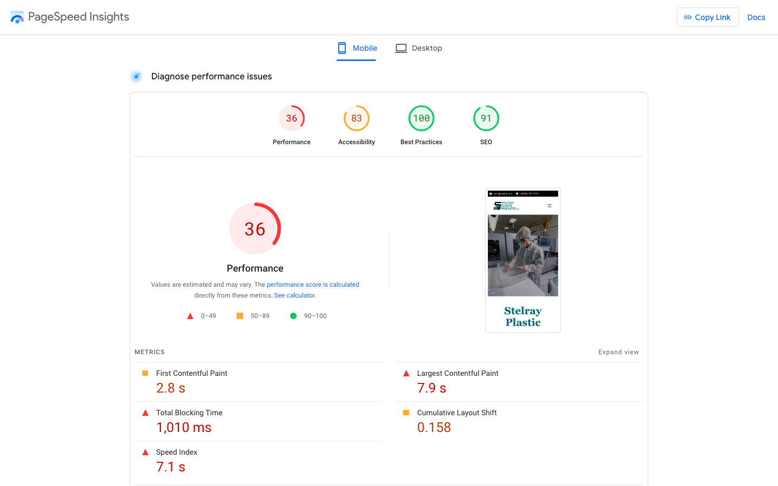The height and width of the screenshot is (486, 778).
Task: Click the Cumulative Layout Shift orange square icon
Action: point(406,413)
